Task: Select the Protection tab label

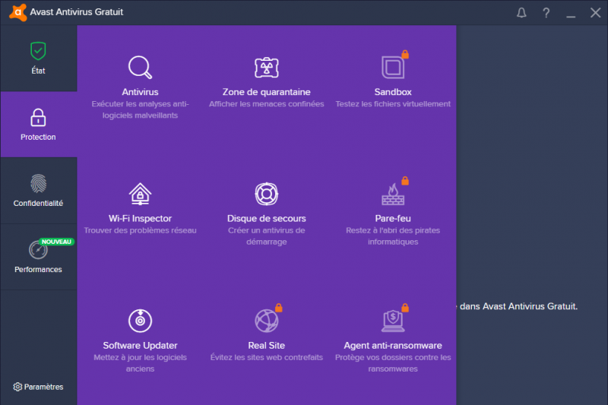Action: [38, 137]
